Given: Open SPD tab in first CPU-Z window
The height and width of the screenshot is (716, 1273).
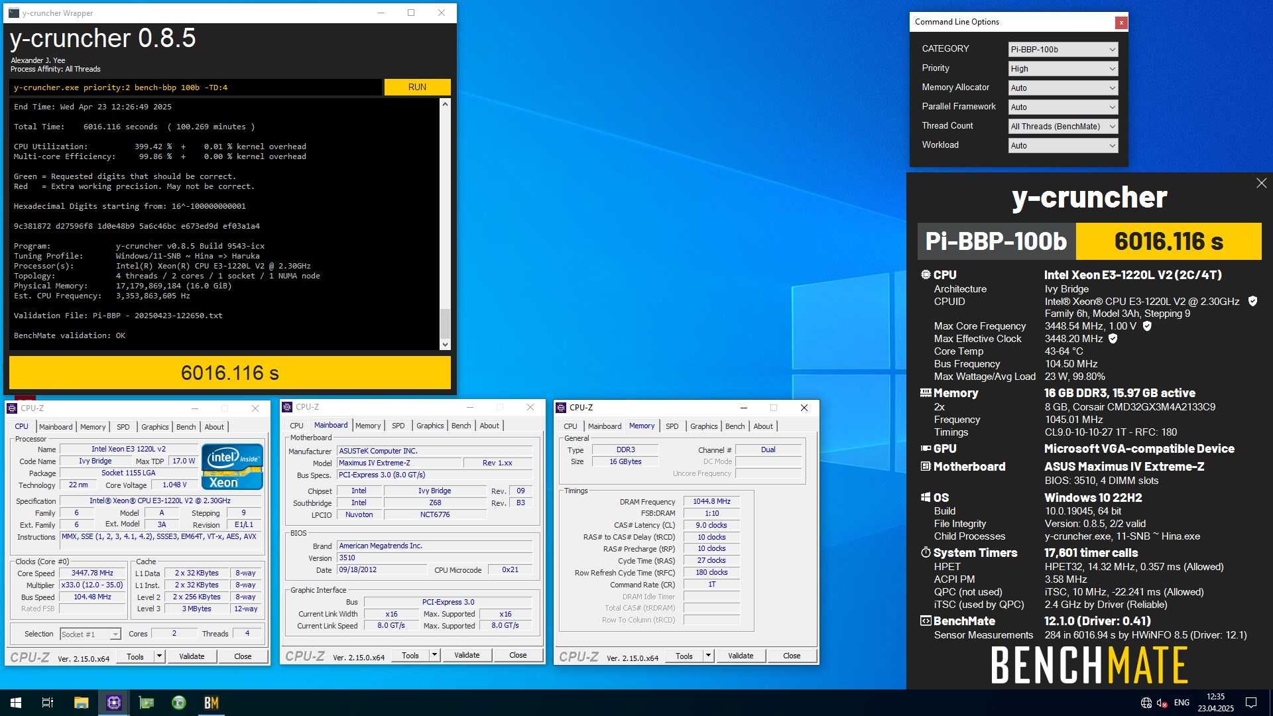Looking at the screenshot, I should [123, 427].
